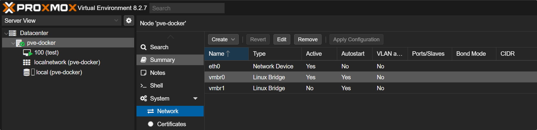Collapse the pve-docker tree node
Screen dimensions: 537x130
[13, 43]
